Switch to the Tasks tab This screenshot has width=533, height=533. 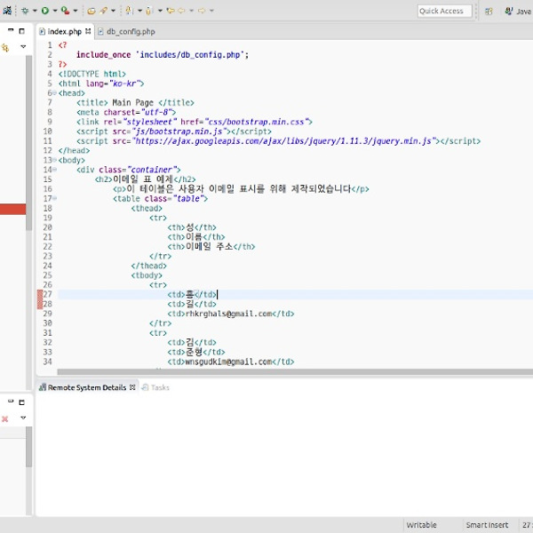click(155, 387)
